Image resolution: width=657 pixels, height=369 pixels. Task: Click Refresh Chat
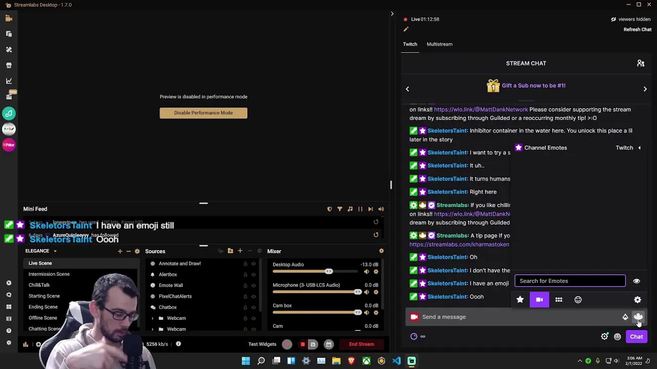[x=637, y=30]
